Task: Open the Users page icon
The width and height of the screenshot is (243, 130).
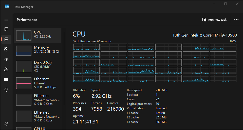Action: pos(6,70)
